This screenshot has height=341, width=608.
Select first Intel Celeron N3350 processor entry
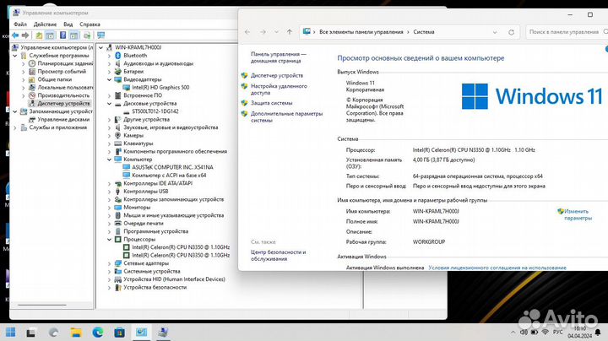pyautogui.click(x=181, y=247)
